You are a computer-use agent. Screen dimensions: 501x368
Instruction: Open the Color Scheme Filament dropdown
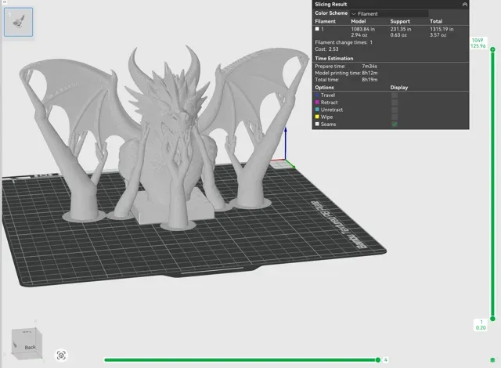390,14
